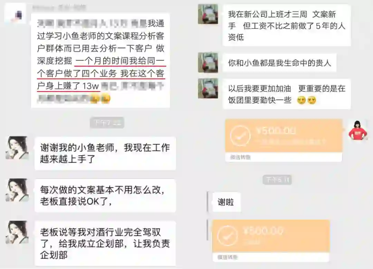
Task: Tap avatar next to 谢谢我的小鱼老师 message
Action: click(17, 148)
